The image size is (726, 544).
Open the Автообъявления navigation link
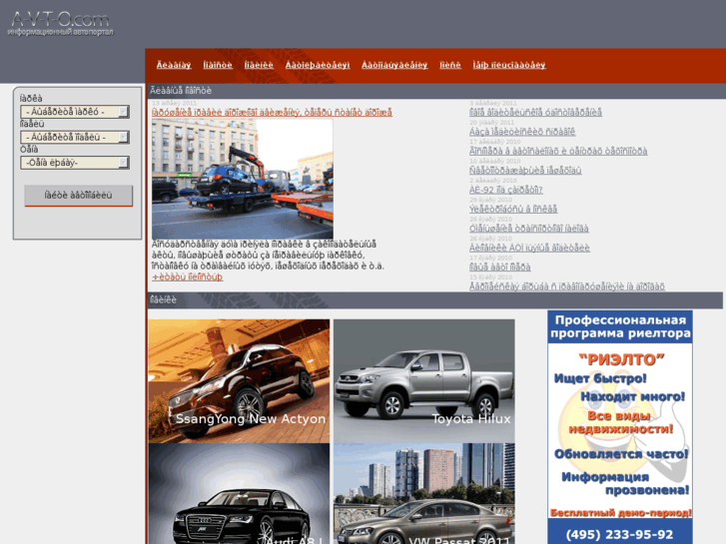click(394, 65)
